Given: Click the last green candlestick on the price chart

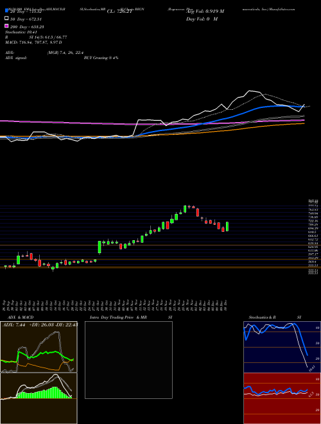Looking at the screenshot, I should click(227, 227).
